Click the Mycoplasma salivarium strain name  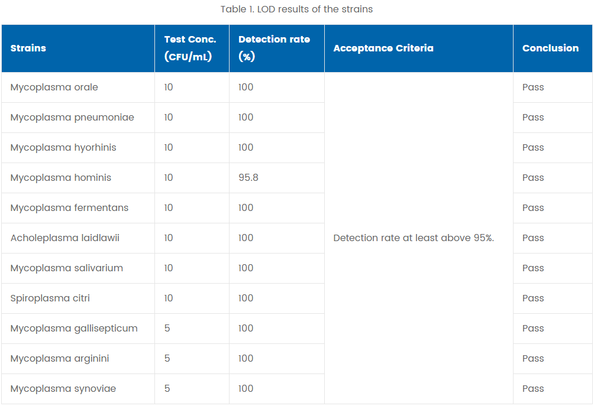tap(67, 268)
